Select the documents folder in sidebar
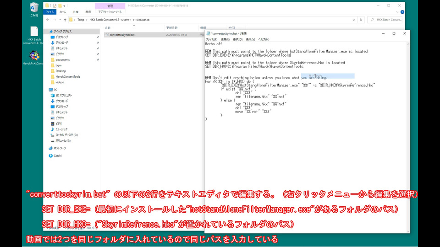The width and height of the screenshot is (440, 247). click(x=62, y=59)
